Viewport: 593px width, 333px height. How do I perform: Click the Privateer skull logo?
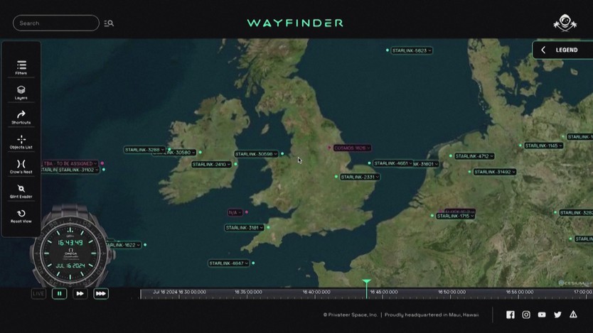point(565,23)
